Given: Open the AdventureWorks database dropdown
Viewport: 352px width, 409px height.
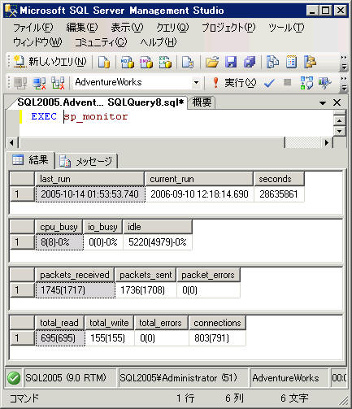Looking at the screenshot, I should [x=196, y=82].
